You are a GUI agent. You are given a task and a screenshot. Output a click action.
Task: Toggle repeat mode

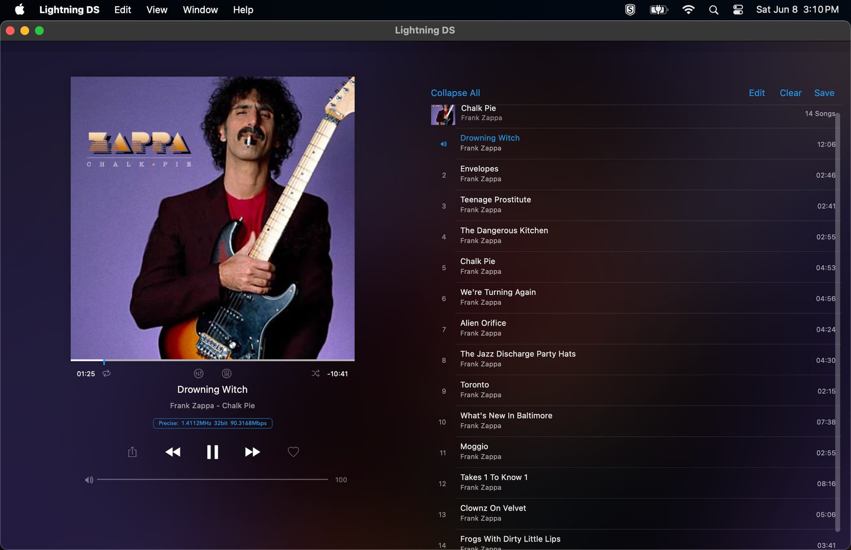coord(106,374)
